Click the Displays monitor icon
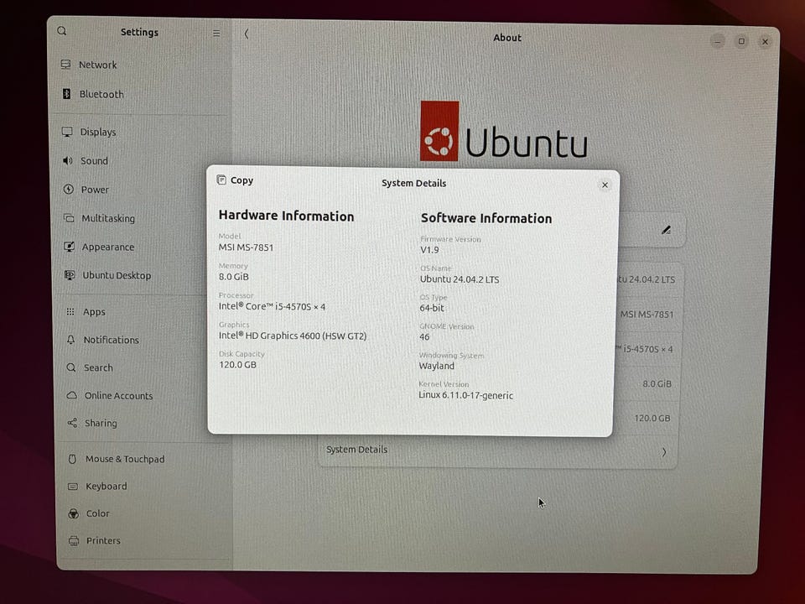 [67, 132]
